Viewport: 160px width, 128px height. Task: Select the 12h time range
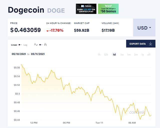pyautogui.click(x=106, y=55)
